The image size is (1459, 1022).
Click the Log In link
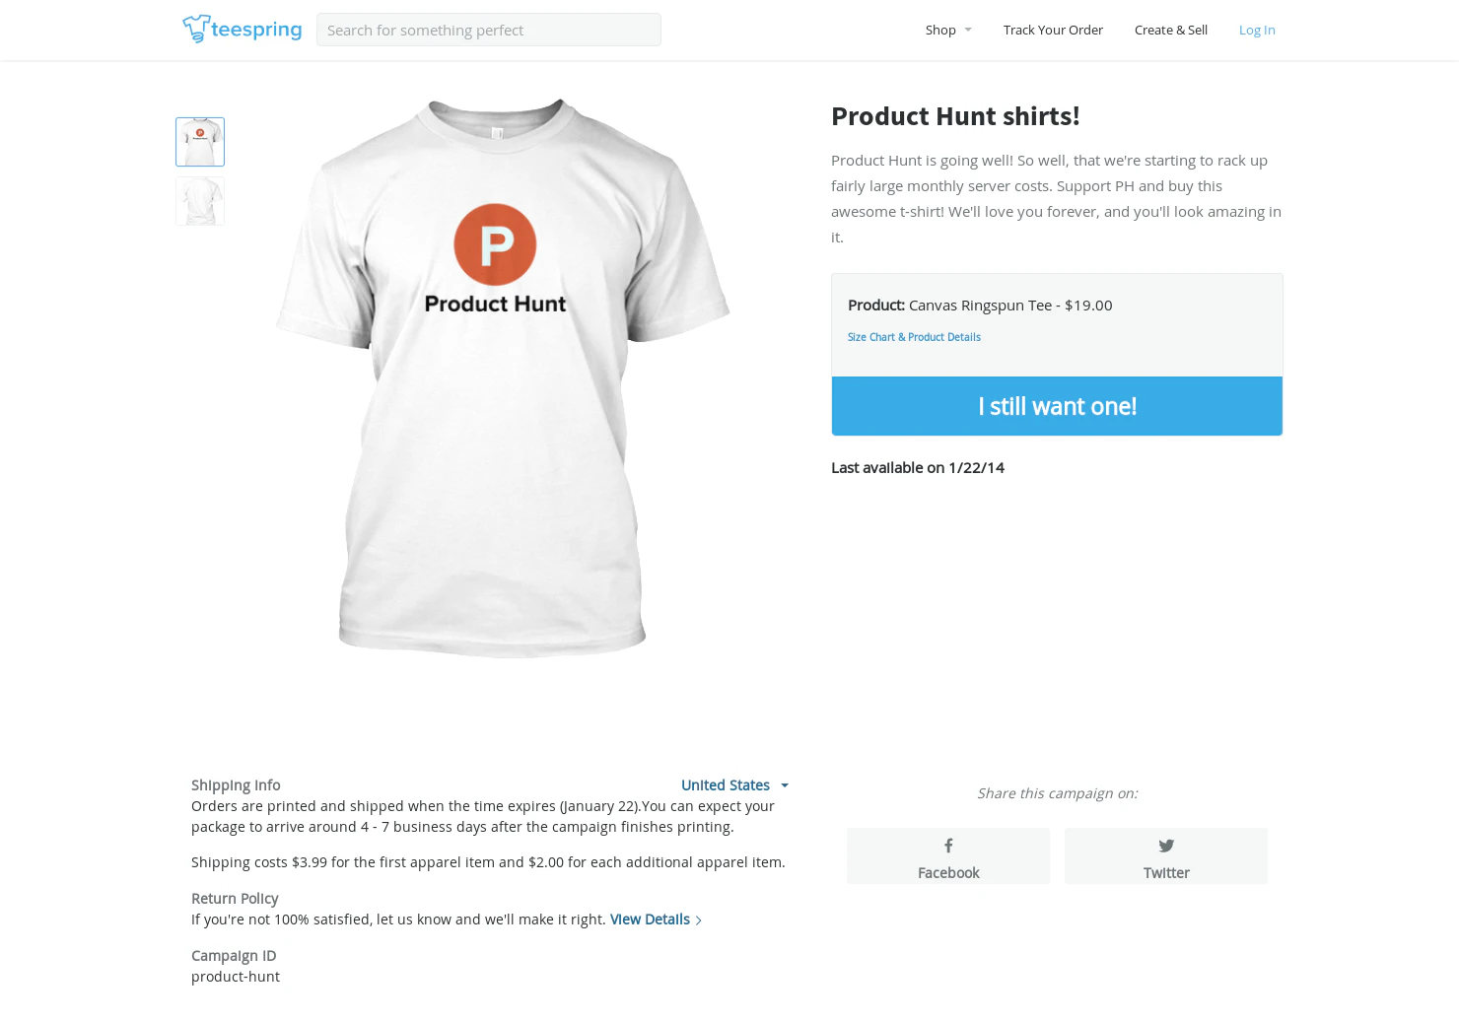pyautogui.click(x=1257, y=30)
